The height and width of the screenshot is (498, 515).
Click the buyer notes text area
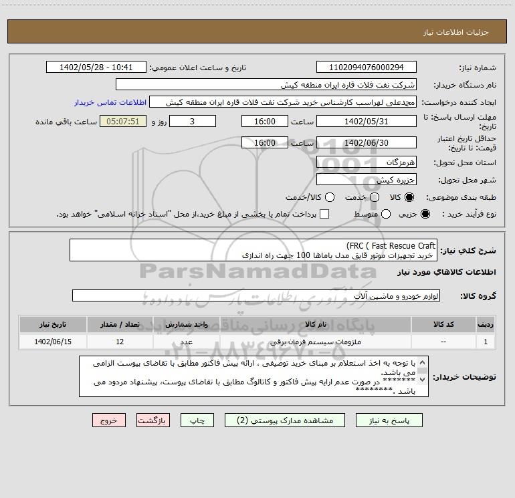tap(253, 376)
